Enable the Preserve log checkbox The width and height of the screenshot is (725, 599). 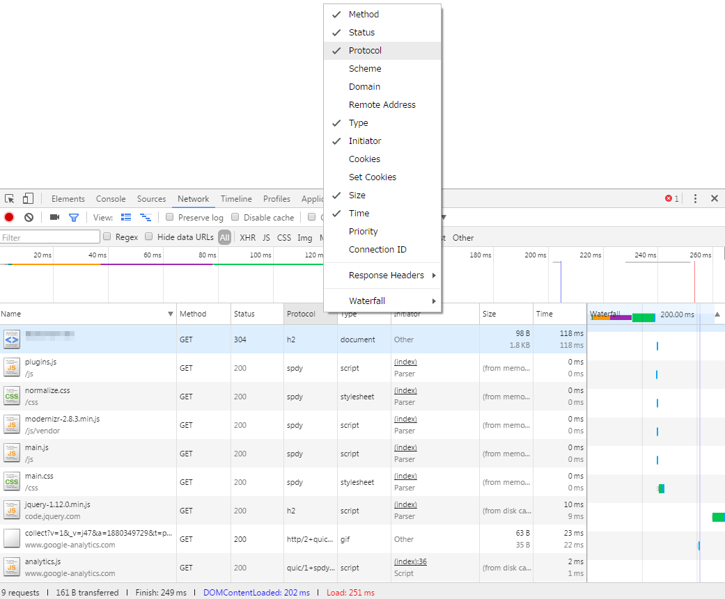tap(170, 217)
